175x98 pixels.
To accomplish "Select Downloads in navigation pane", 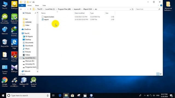I will tap(29, 46).
